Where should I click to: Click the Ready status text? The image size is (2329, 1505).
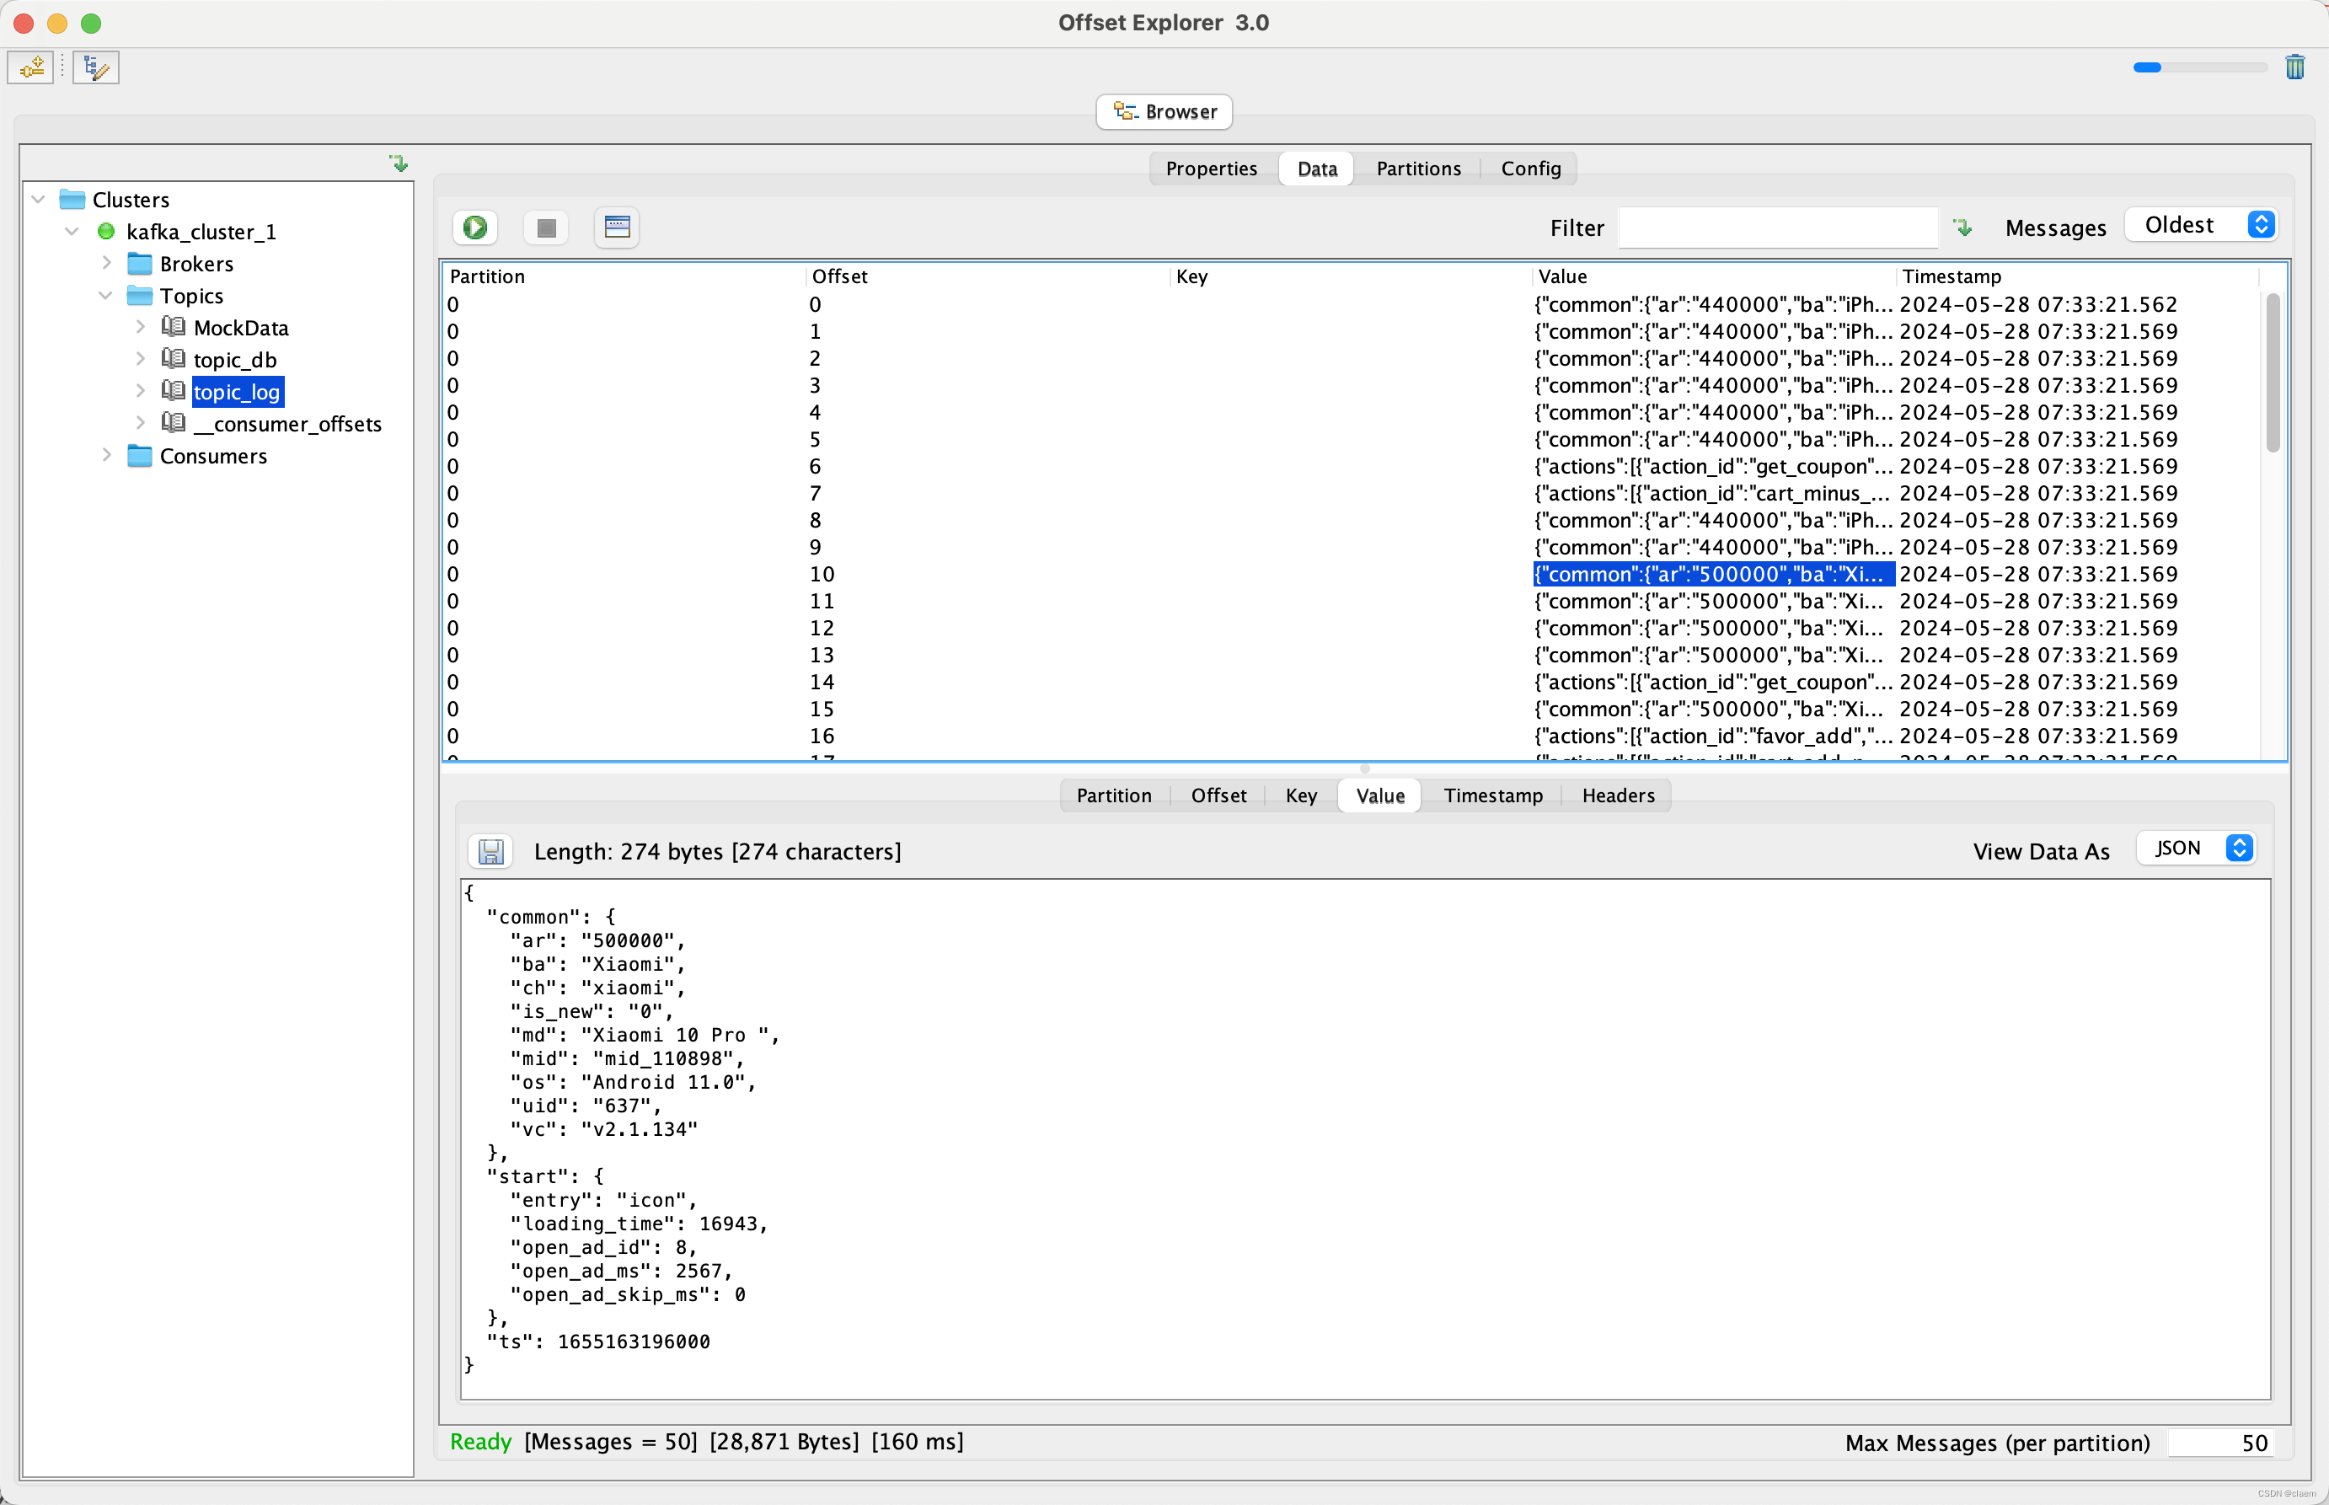point(480,1442)
